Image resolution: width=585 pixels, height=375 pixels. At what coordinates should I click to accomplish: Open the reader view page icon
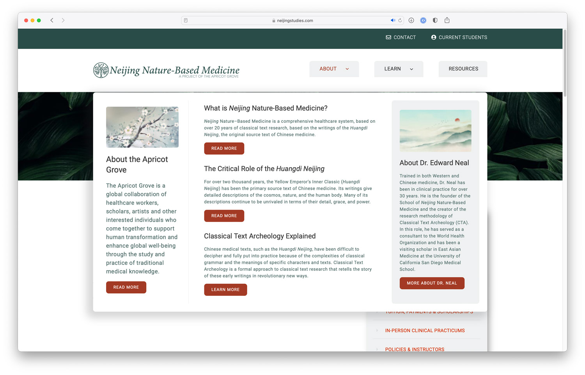[x=186, y=20]
